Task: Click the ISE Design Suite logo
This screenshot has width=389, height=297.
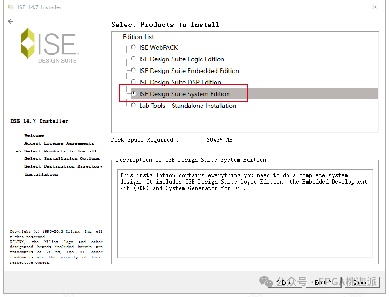Action: point(50,45)
